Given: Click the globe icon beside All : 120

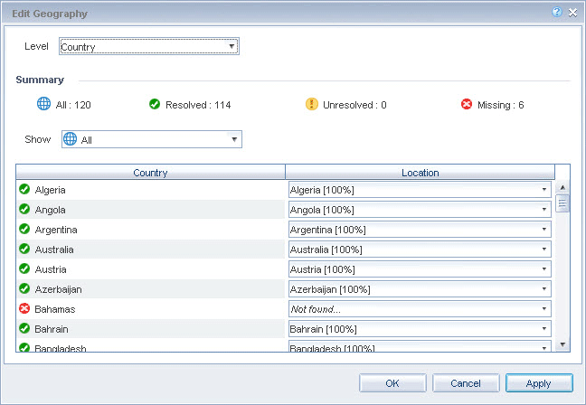Looking at the screenshot, I should pos(43,104).
